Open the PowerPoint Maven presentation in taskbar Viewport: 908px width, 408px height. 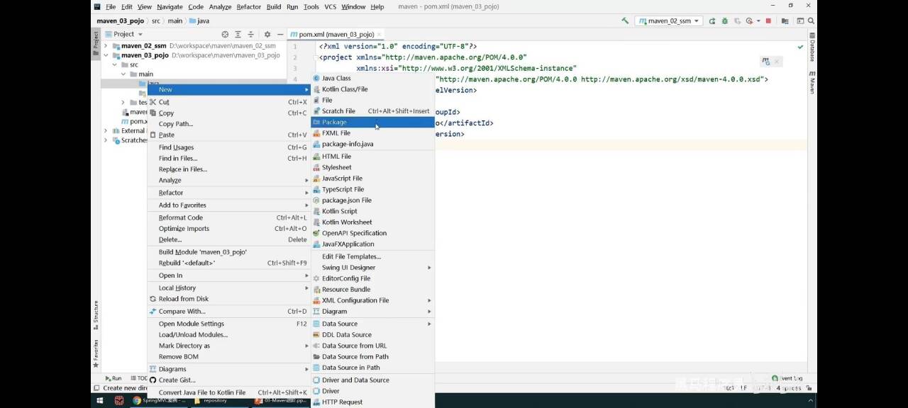(x=282, y=401)
